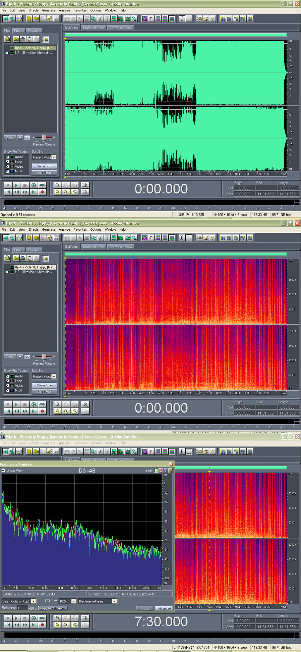
Task: Uncheck Linear View in Frequency Analysis
Action: pos(4,471)
